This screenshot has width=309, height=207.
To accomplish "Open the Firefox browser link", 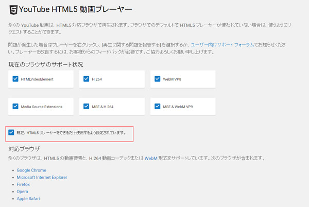I will pos(23,184).
